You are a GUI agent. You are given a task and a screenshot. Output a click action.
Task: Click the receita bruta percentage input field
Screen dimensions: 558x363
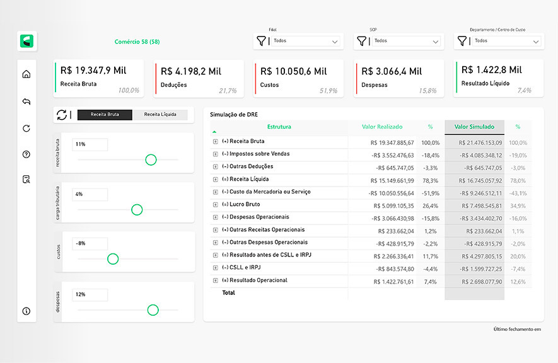(90, 145)
